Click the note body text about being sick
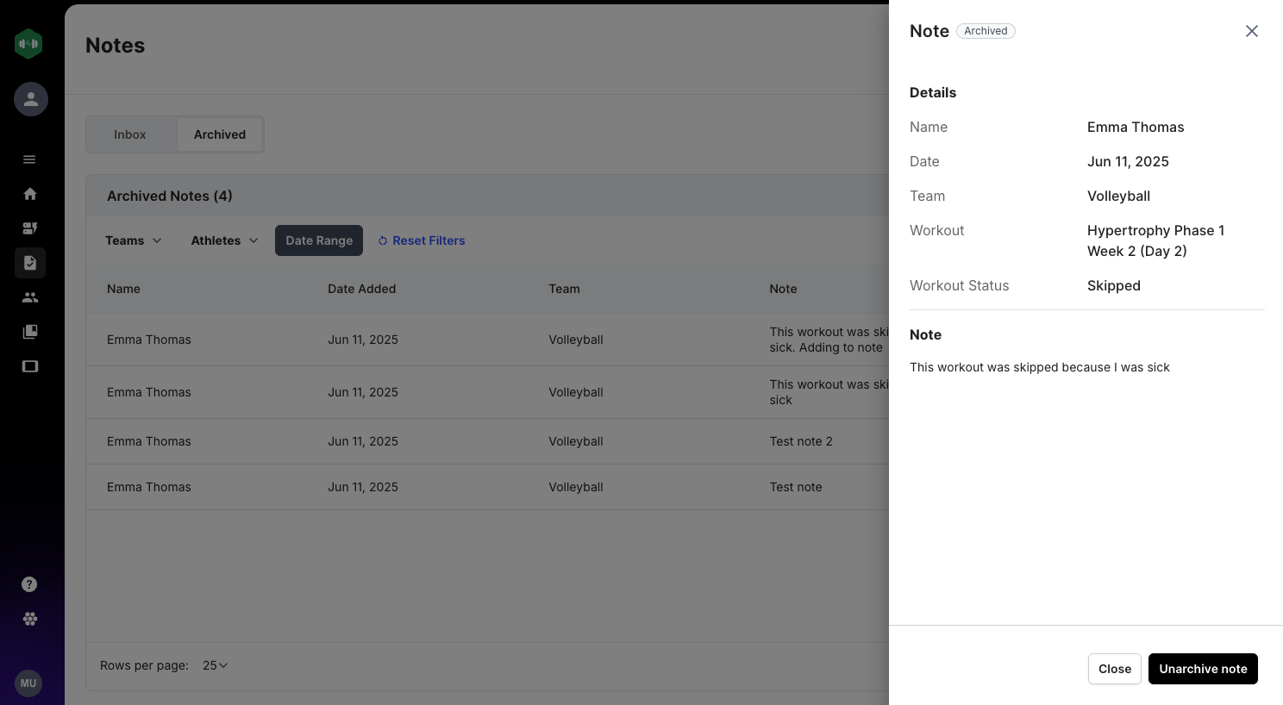The image size is (1283, 705). tap(1040, 367)
